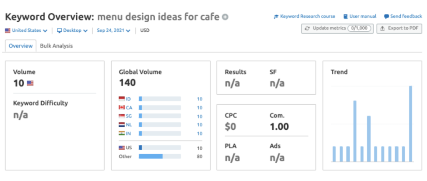Open the Sep 24, 2021 date dropdown
The image size is (427, 181).
pyautogui.click(x=113, y=30)
